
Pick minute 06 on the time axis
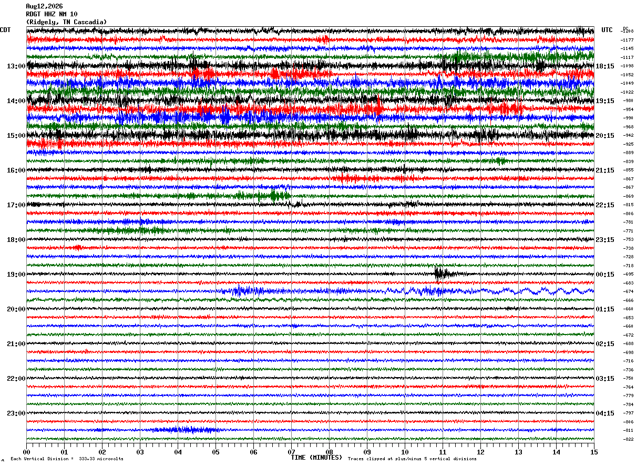(x=253, y=452)
